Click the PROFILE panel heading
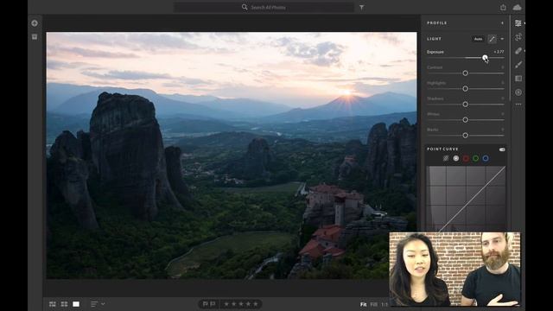The image size is (553, 311). [437, 23]
